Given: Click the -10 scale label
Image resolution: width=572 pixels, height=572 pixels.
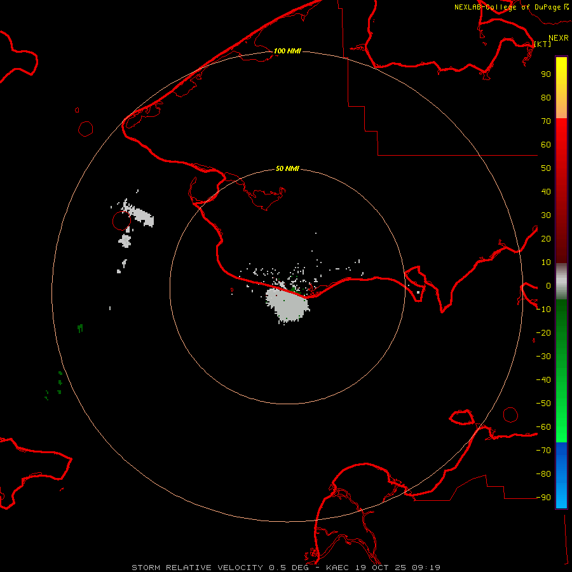Looking at the screenshot, I should [x=543, y=310].
